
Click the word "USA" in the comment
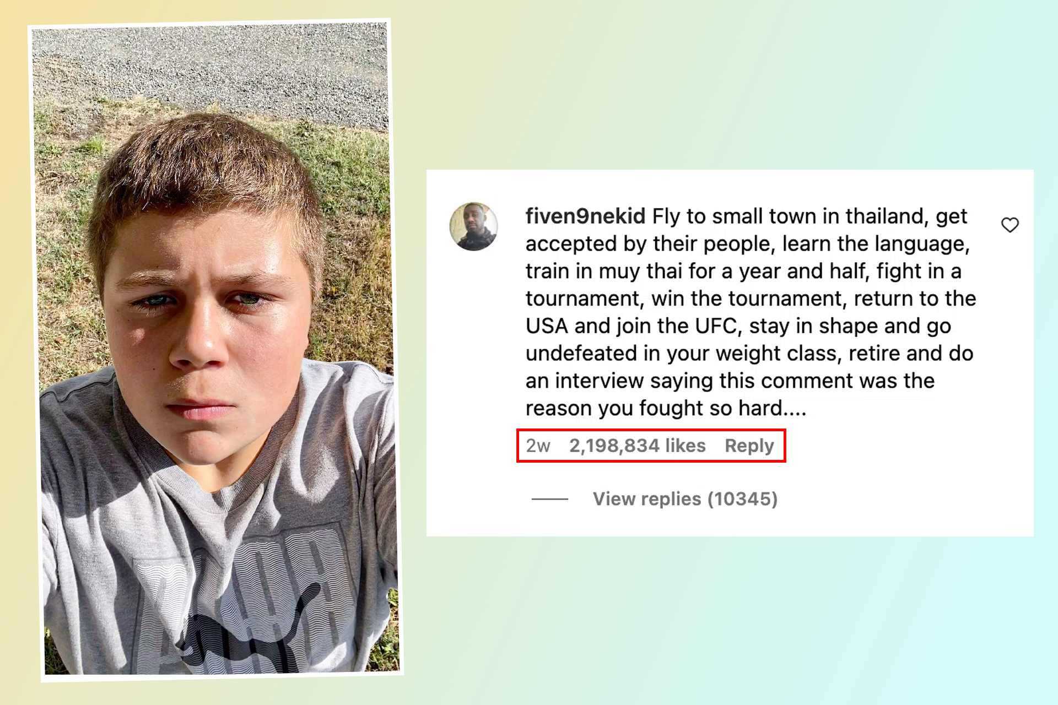(547, 326)
